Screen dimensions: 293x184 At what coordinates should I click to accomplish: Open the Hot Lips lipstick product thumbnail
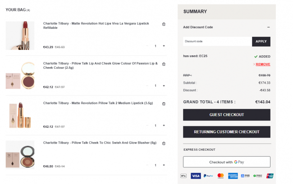pos(20,36)
